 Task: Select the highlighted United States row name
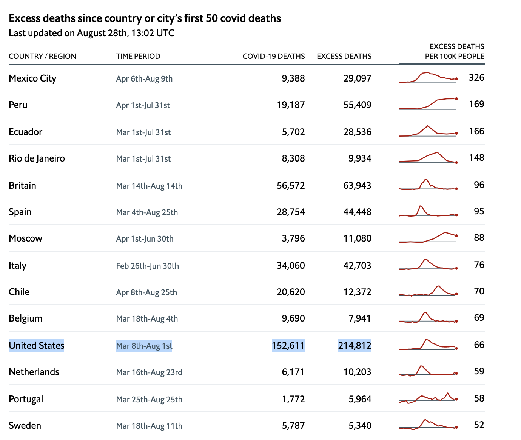(x=37, y=345)
